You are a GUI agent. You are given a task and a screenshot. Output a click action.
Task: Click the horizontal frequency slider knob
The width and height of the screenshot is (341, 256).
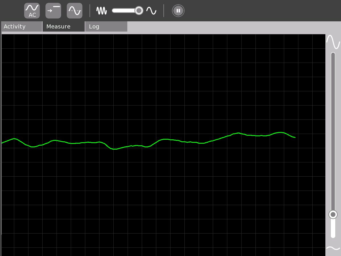(x=139, y=11)
